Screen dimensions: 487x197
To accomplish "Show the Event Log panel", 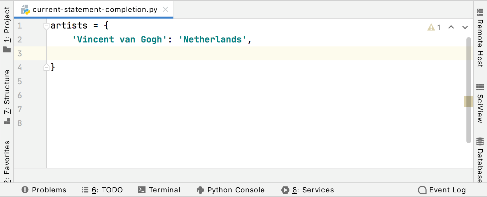I will point(441,190).
